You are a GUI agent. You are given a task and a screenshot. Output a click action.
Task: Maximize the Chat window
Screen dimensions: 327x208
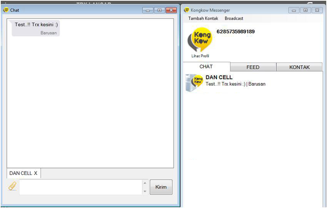tap(160, 10)
